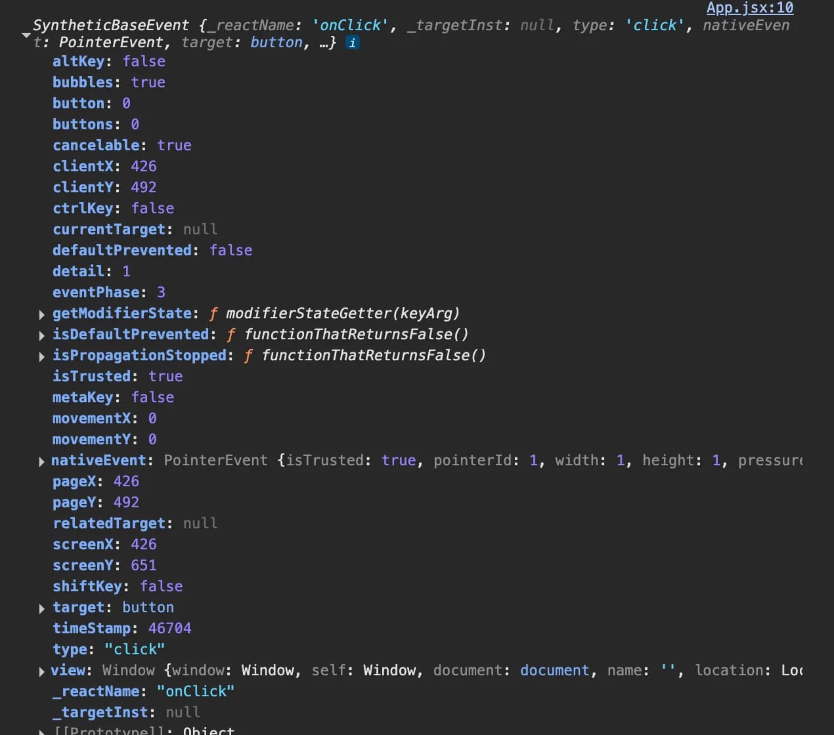The image size is (834, 735).
Task: Expand the [[Prototype]] Object entry
Action: pyautogui.click(x=42, y=731)
